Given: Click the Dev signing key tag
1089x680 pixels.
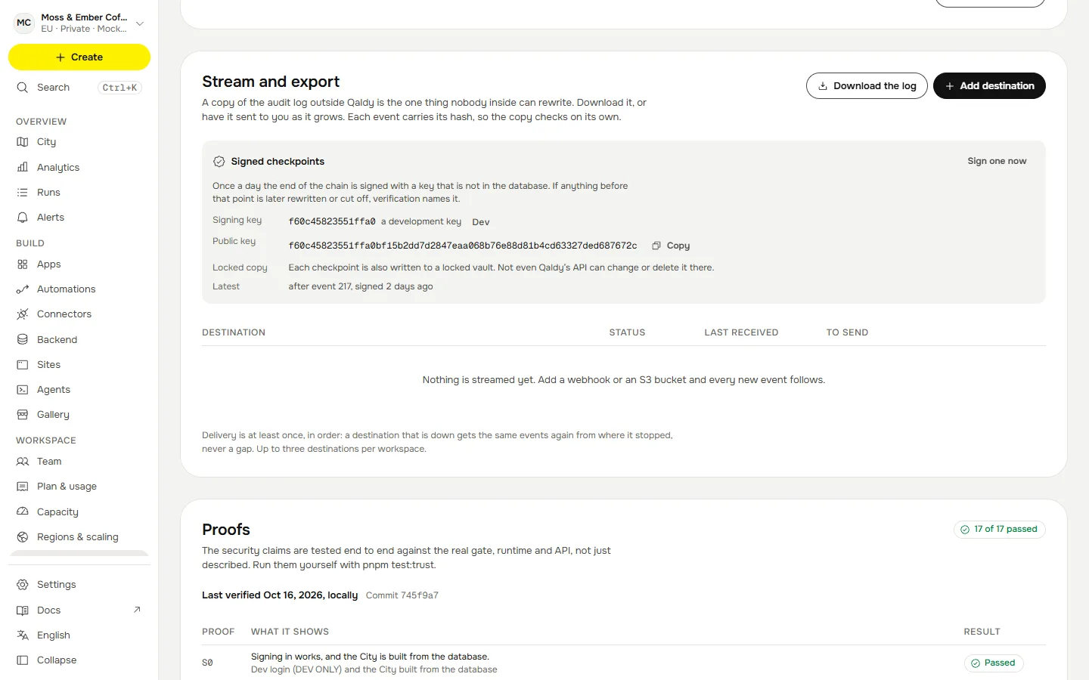Looking at the screenshot, I should [x=481, y=222].
